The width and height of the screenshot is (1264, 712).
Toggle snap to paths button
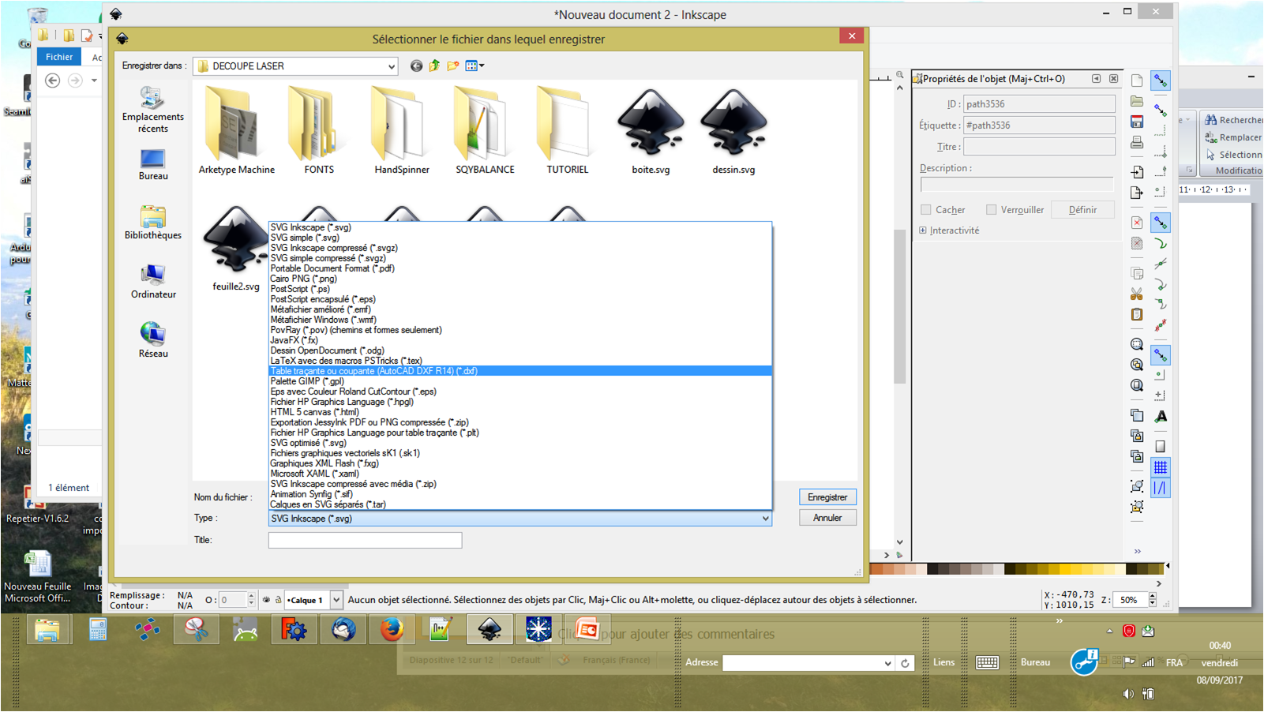(x=1161, y=243)
